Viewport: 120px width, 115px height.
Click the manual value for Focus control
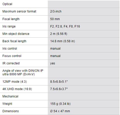coord(55,56)
